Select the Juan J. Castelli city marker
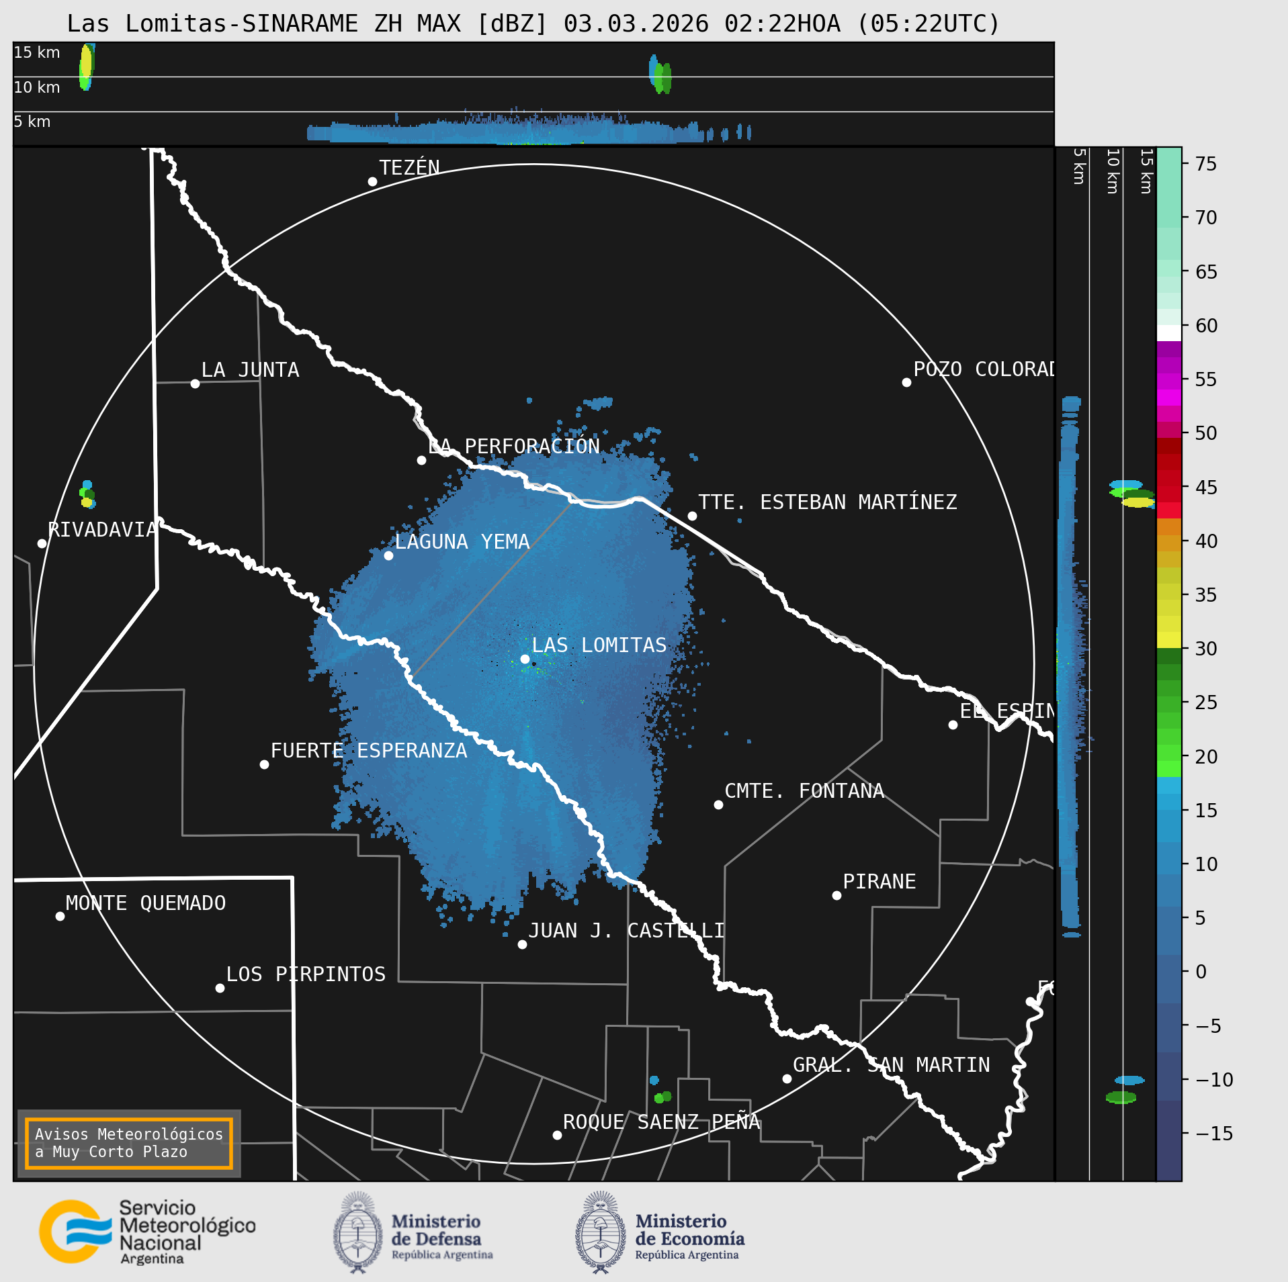Image resolution: width=1288 pixels, height=1282 pixels. 522,944
